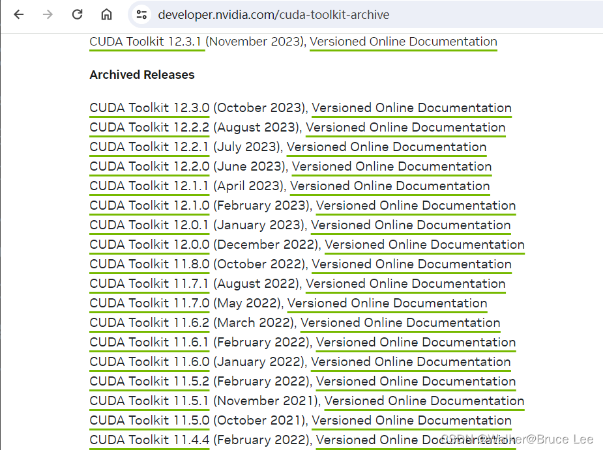
Task: Open documentation for 12.2.0 June 2023
Action: 392,167
